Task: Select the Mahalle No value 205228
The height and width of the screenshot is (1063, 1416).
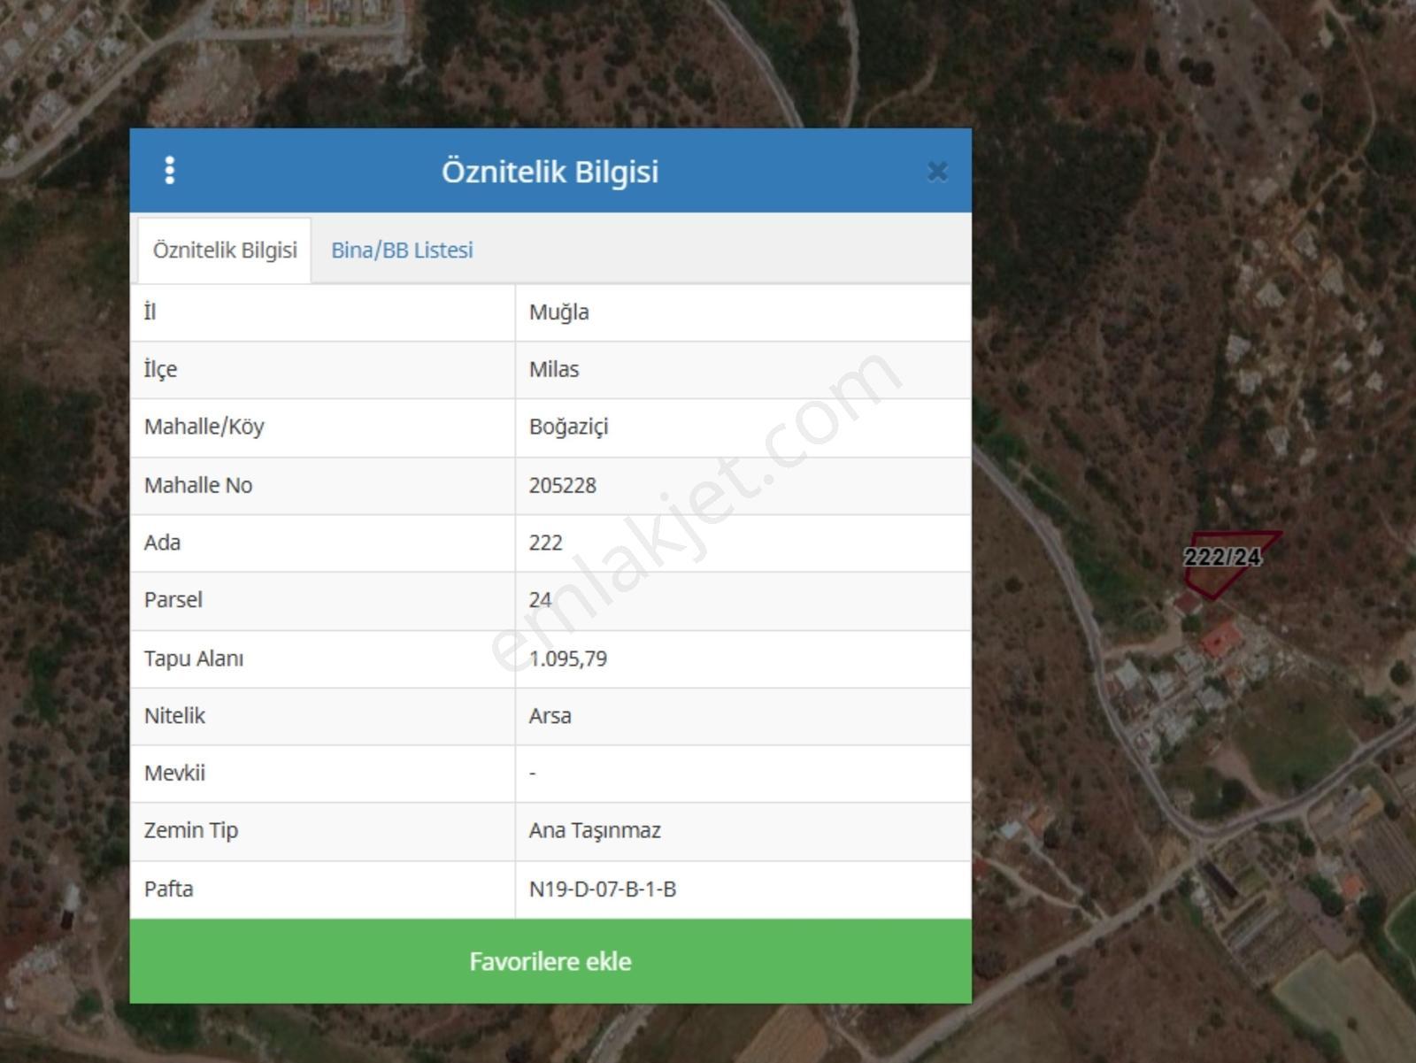Action: (563, 485)
